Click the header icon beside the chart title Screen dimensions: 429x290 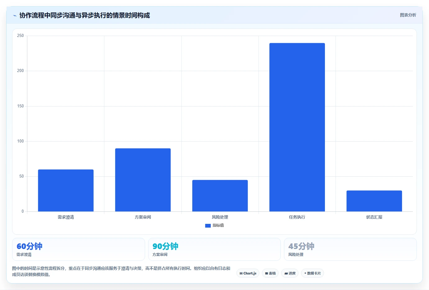15,16
